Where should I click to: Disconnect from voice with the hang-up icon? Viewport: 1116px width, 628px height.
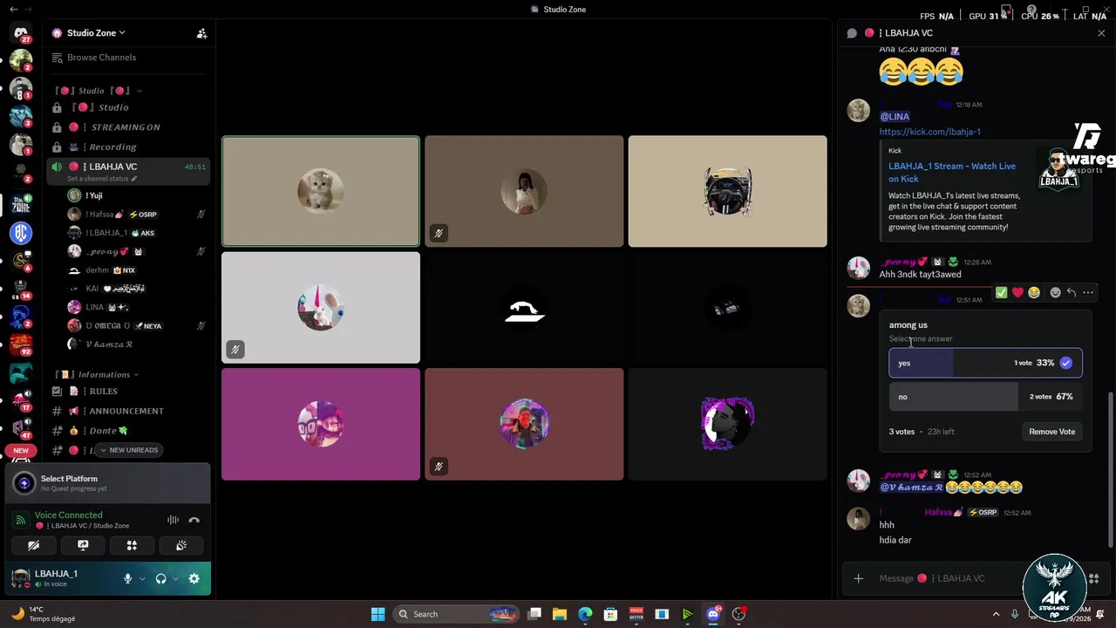click(194, 520)
